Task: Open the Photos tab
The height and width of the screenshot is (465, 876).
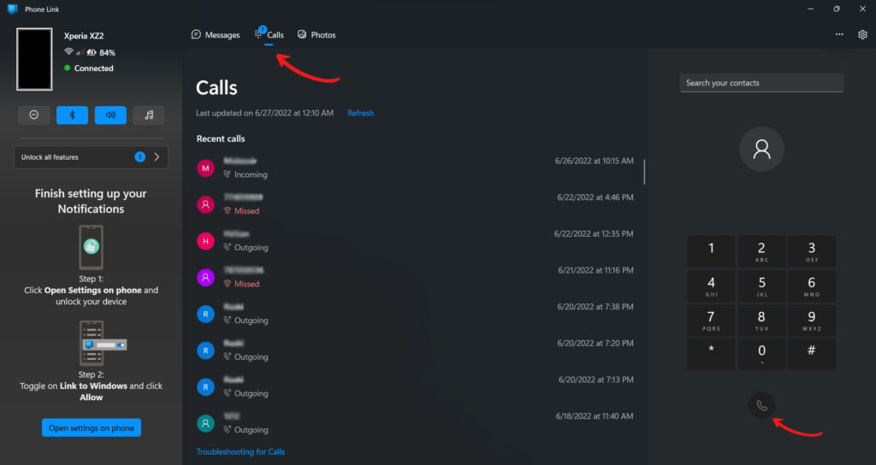Action: point(317,34)
